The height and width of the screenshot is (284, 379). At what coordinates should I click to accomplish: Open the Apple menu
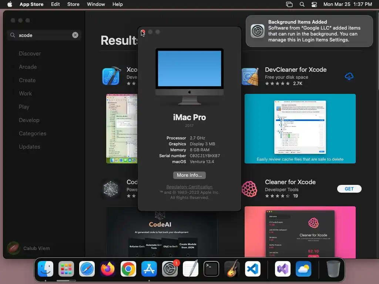(x=10, y=4)
